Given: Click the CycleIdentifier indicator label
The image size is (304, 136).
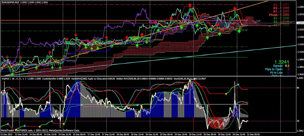Looking at the screenshot, I should 50,79.
